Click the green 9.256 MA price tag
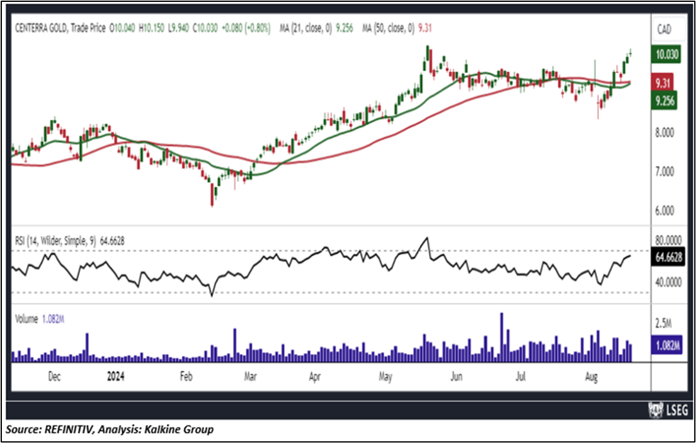The image size is (696, 443). click(x=665, y=101)
